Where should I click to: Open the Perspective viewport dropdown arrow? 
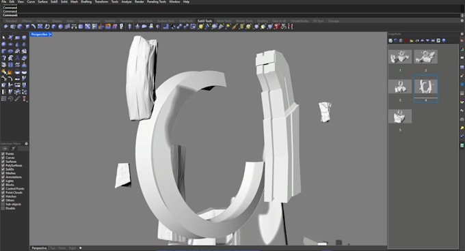(x=50, y=35)
